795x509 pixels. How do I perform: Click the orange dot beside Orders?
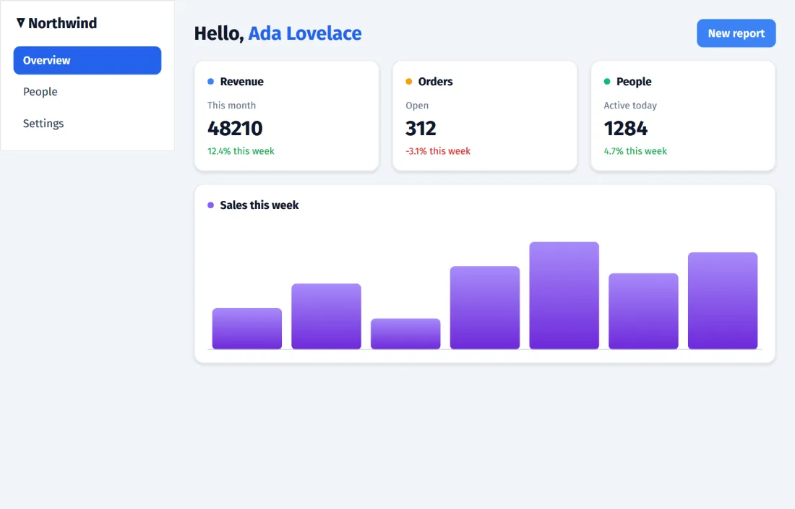[408, 82]
